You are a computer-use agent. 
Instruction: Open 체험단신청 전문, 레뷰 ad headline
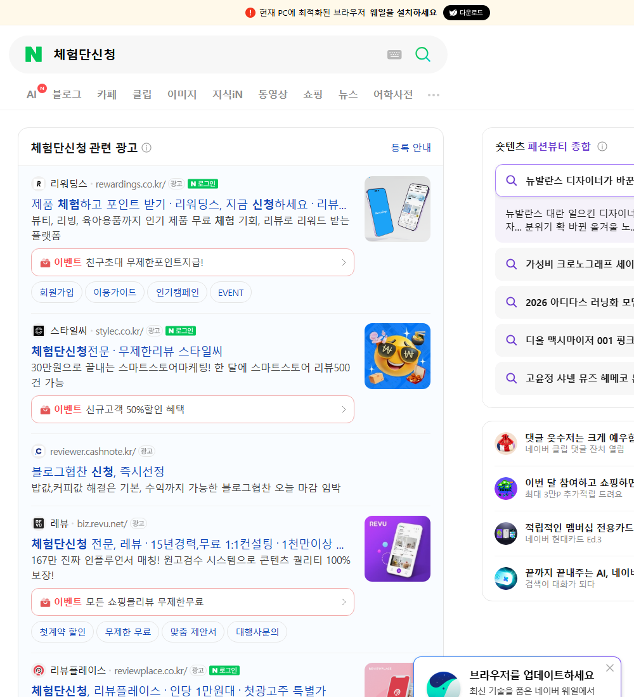187,544
